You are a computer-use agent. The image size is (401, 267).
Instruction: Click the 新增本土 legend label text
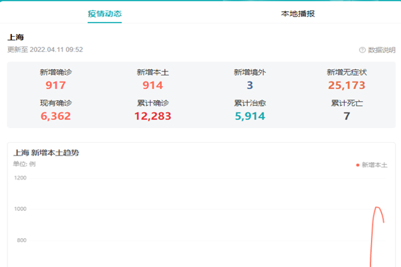point(374,164)
